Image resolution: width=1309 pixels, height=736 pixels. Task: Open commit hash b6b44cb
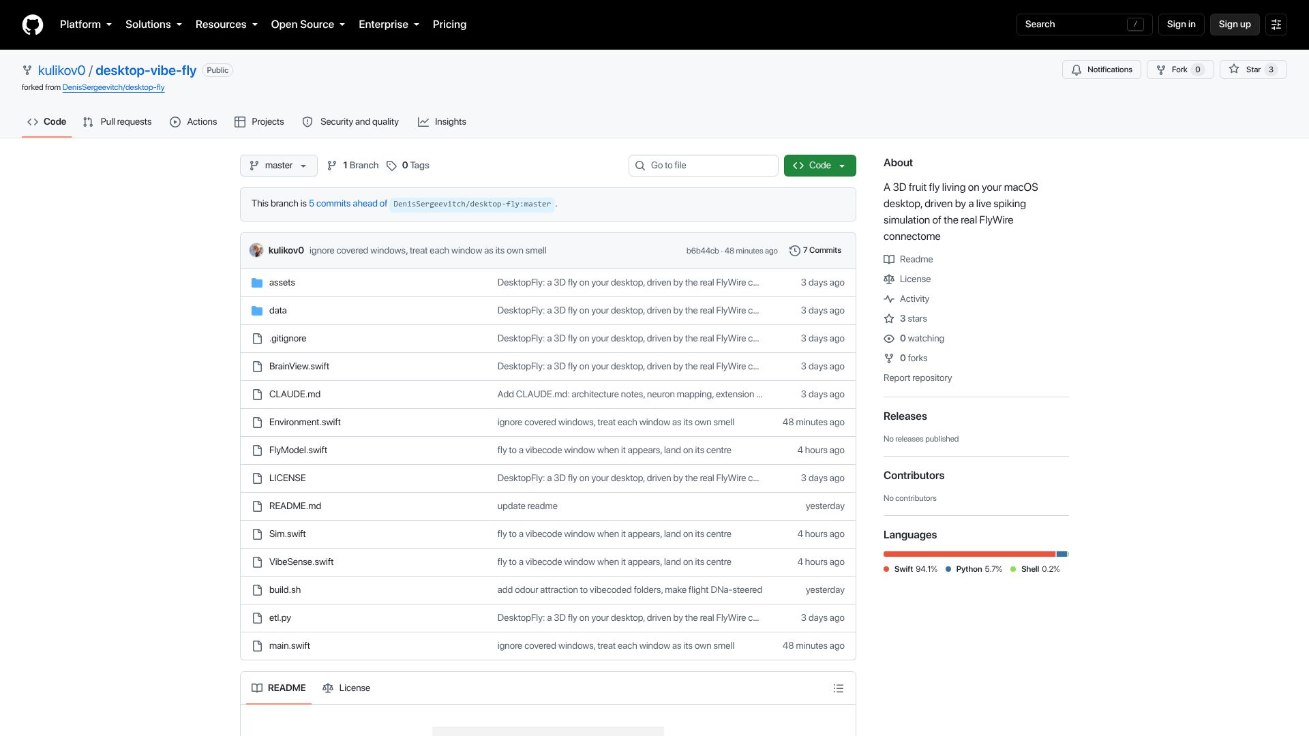pos(702,251)
